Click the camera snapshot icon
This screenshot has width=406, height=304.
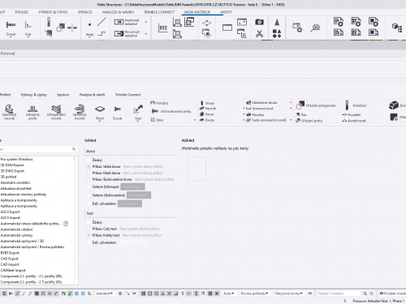point(259,22)
